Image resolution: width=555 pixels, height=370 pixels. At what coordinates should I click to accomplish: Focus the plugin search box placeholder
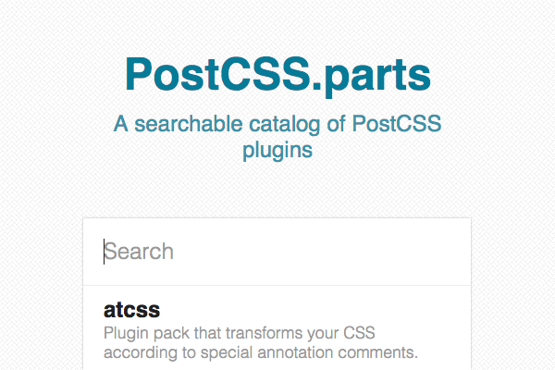[139, 252]
